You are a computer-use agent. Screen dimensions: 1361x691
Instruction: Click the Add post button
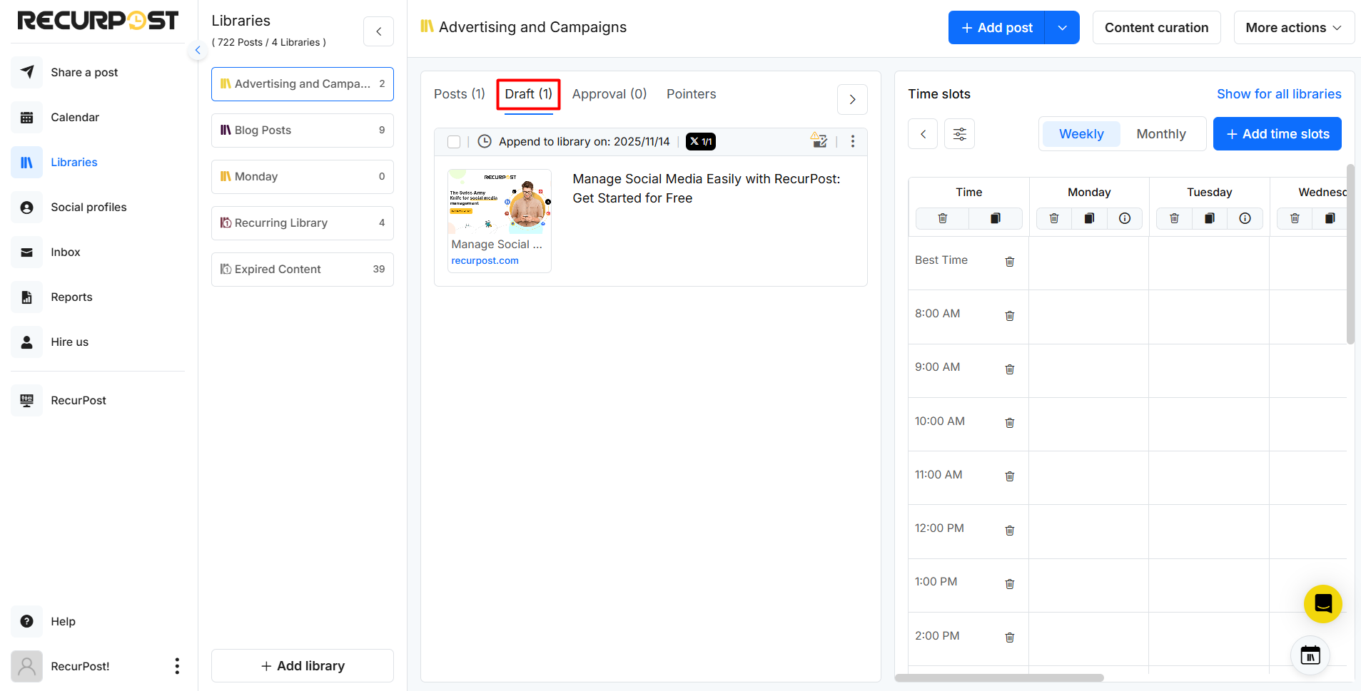[x=996, y=28]
